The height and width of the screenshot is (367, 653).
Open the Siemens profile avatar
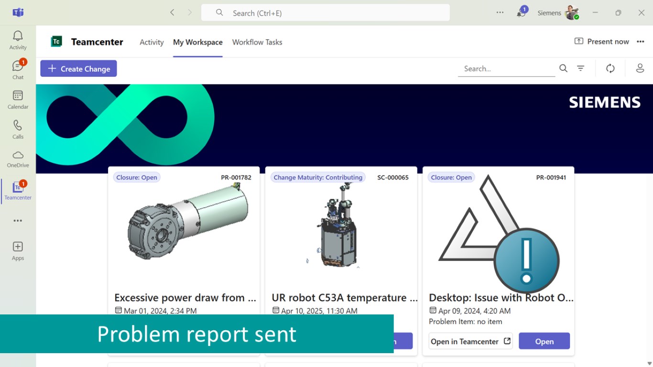[x=572, y=13]
